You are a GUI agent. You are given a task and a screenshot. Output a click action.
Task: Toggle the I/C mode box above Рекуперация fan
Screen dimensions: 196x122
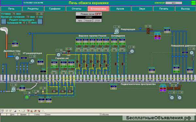click(117, 27)
